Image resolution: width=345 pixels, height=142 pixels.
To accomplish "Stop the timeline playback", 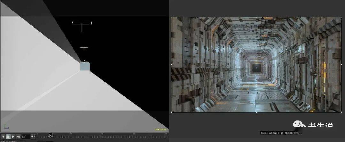I will pyautogui.click(x=8, y=137).
